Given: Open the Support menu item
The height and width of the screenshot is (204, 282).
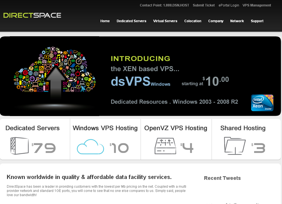Looking at the screenshot, I should (x=257, y=21).
